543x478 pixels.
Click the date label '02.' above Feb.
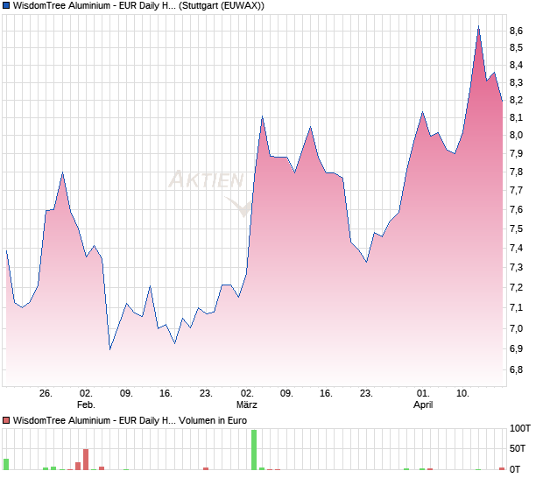[86, 394]
